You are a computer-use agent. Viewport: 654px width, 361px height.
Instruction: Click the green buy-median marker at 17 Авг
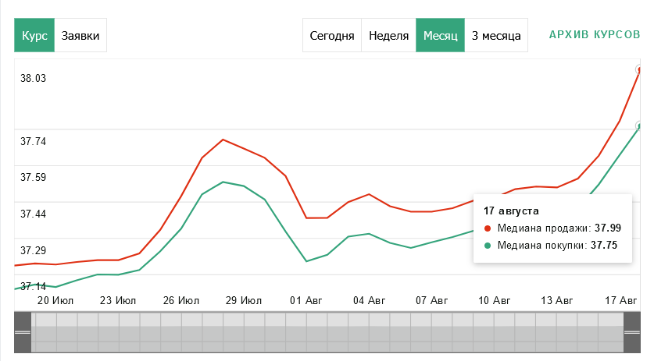[x=640, y=126]
